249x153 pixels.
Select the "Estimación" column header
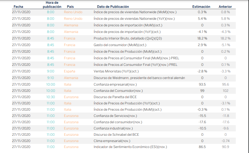coord(202,7)
